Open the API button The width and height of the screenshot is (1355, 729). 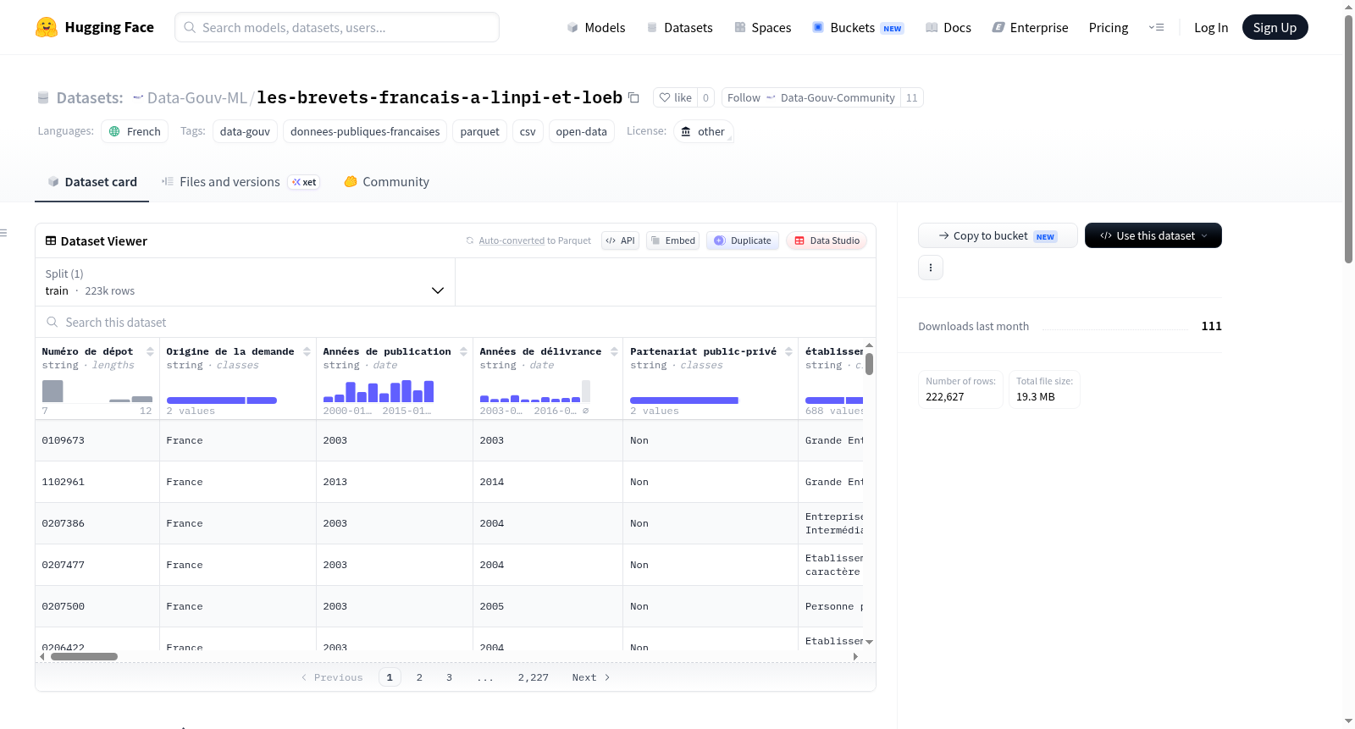click(620, 240)
